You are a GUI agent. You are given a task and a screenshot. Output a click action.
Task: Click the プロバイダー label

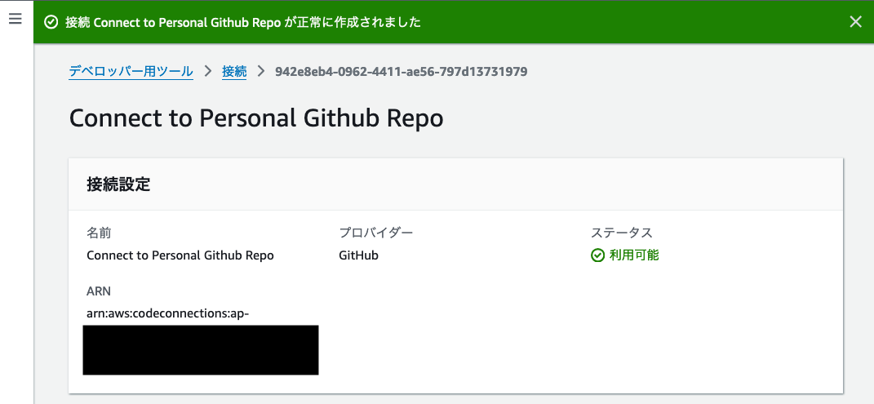point(375,233)
